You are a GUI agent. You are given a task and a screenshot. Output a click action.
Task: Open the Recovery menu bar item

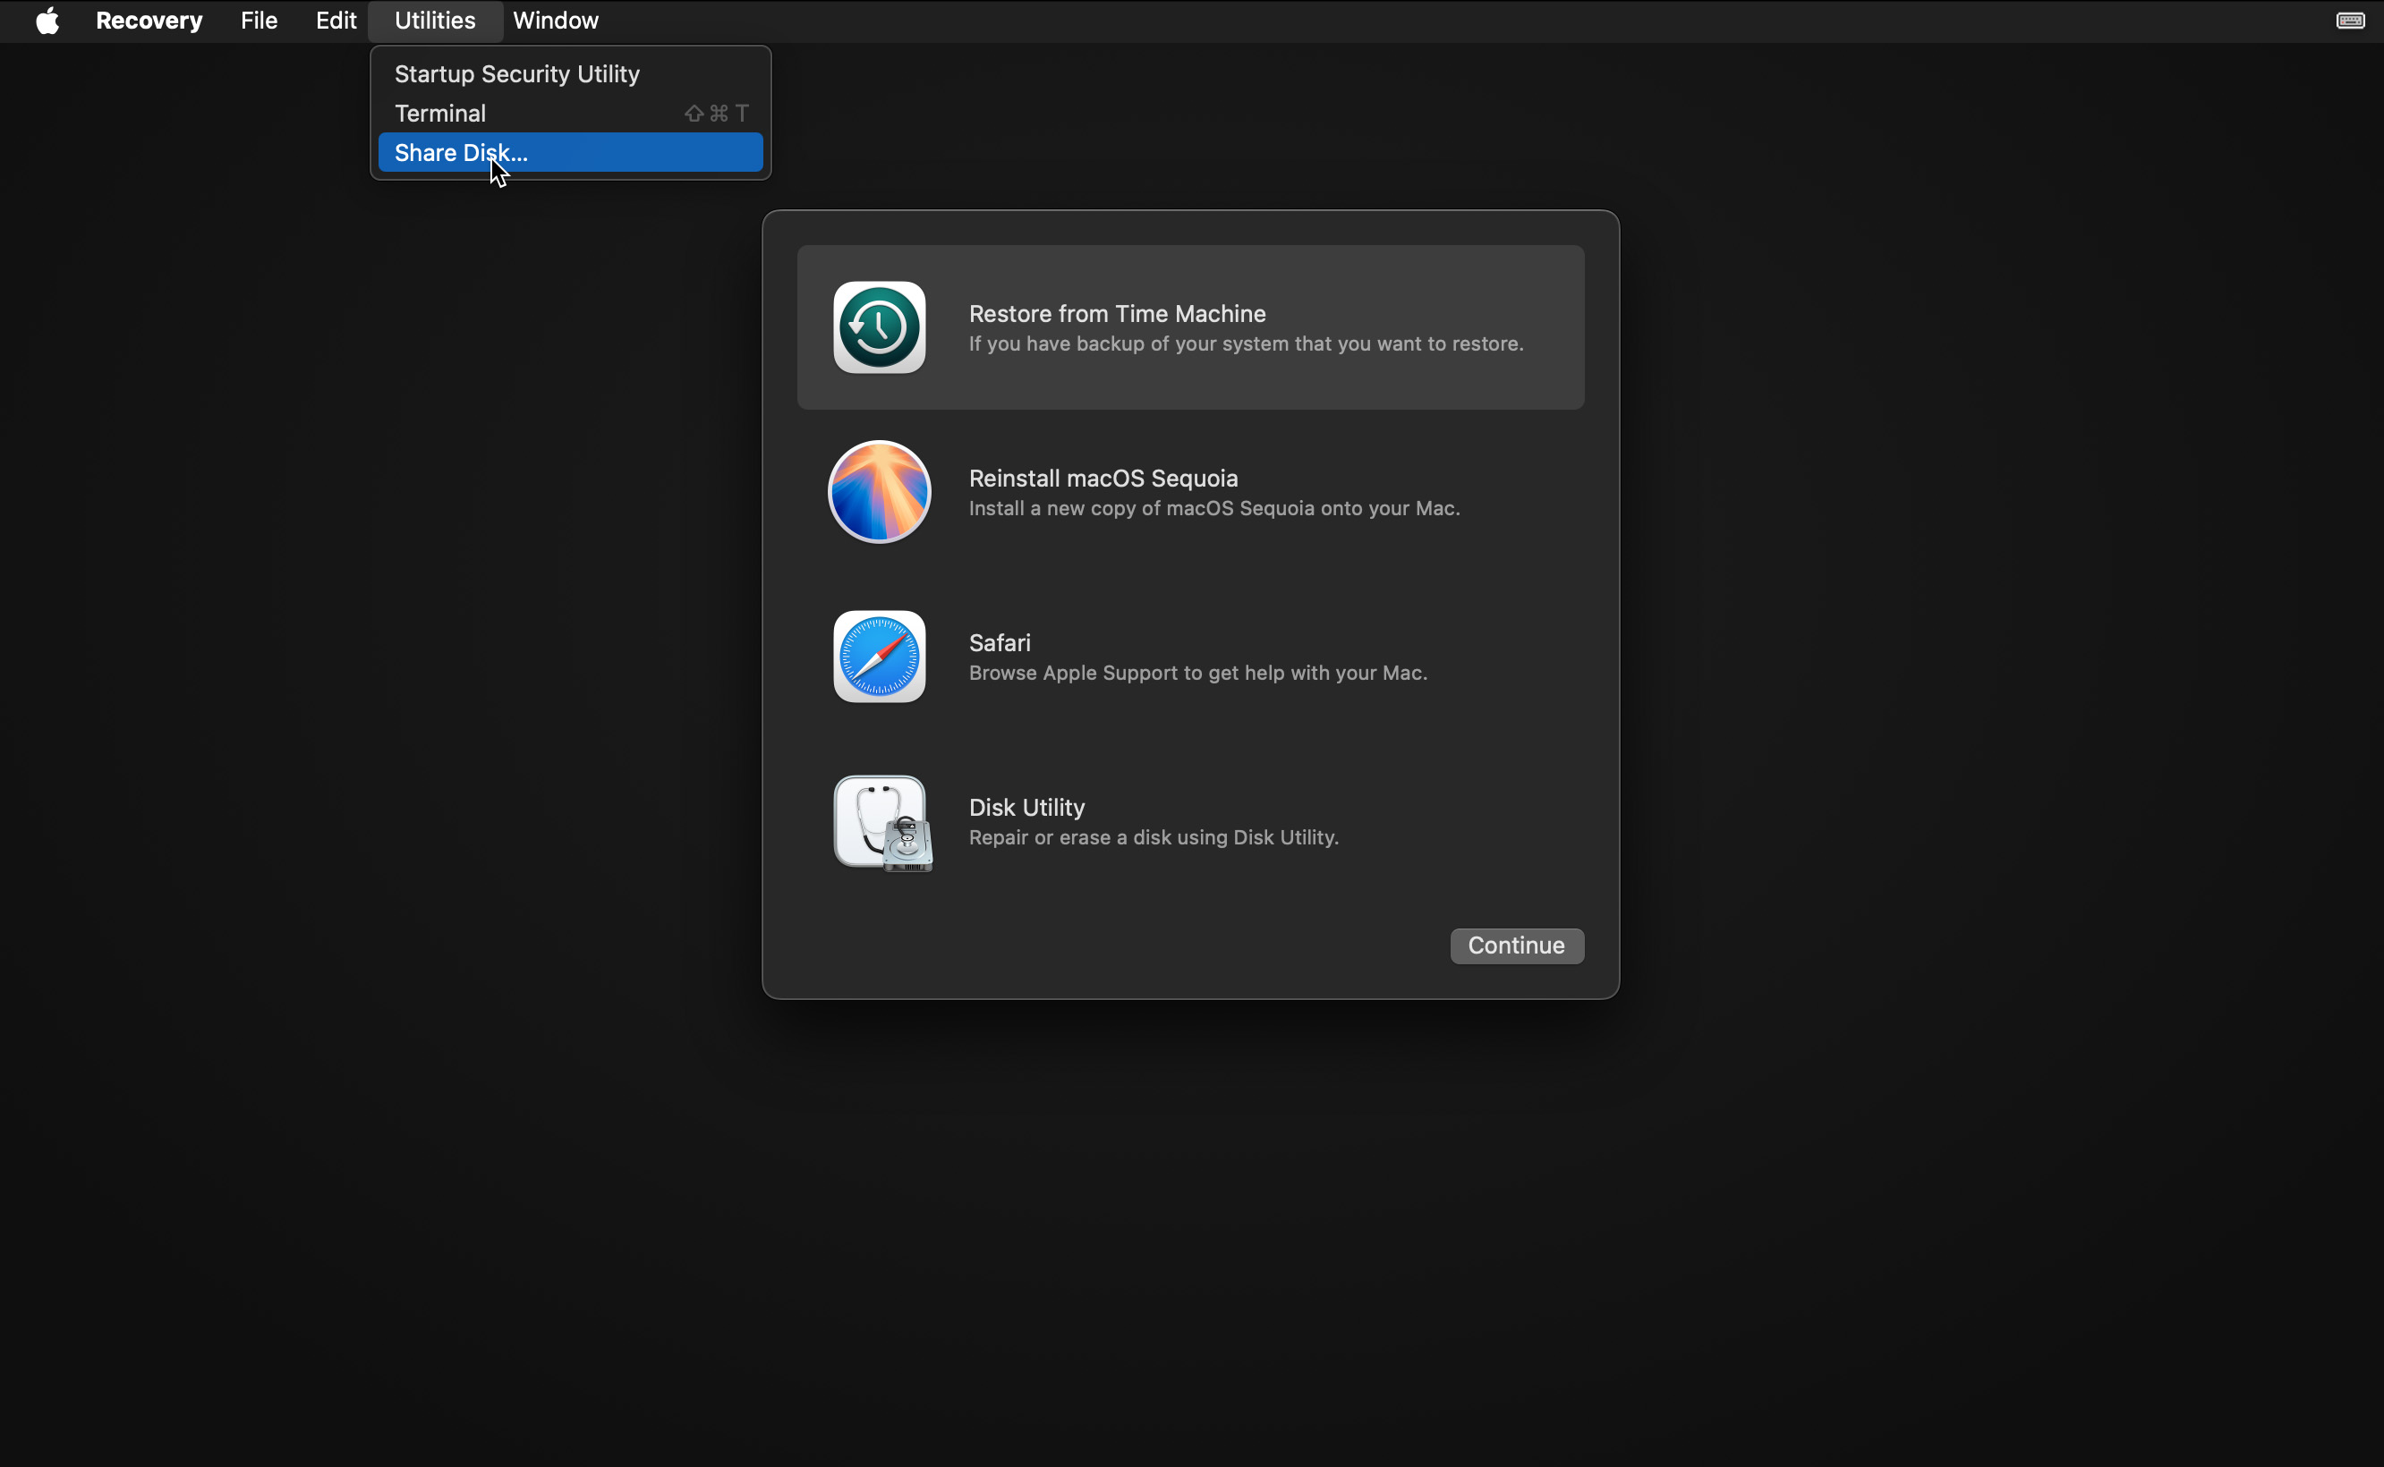[149, 19]
